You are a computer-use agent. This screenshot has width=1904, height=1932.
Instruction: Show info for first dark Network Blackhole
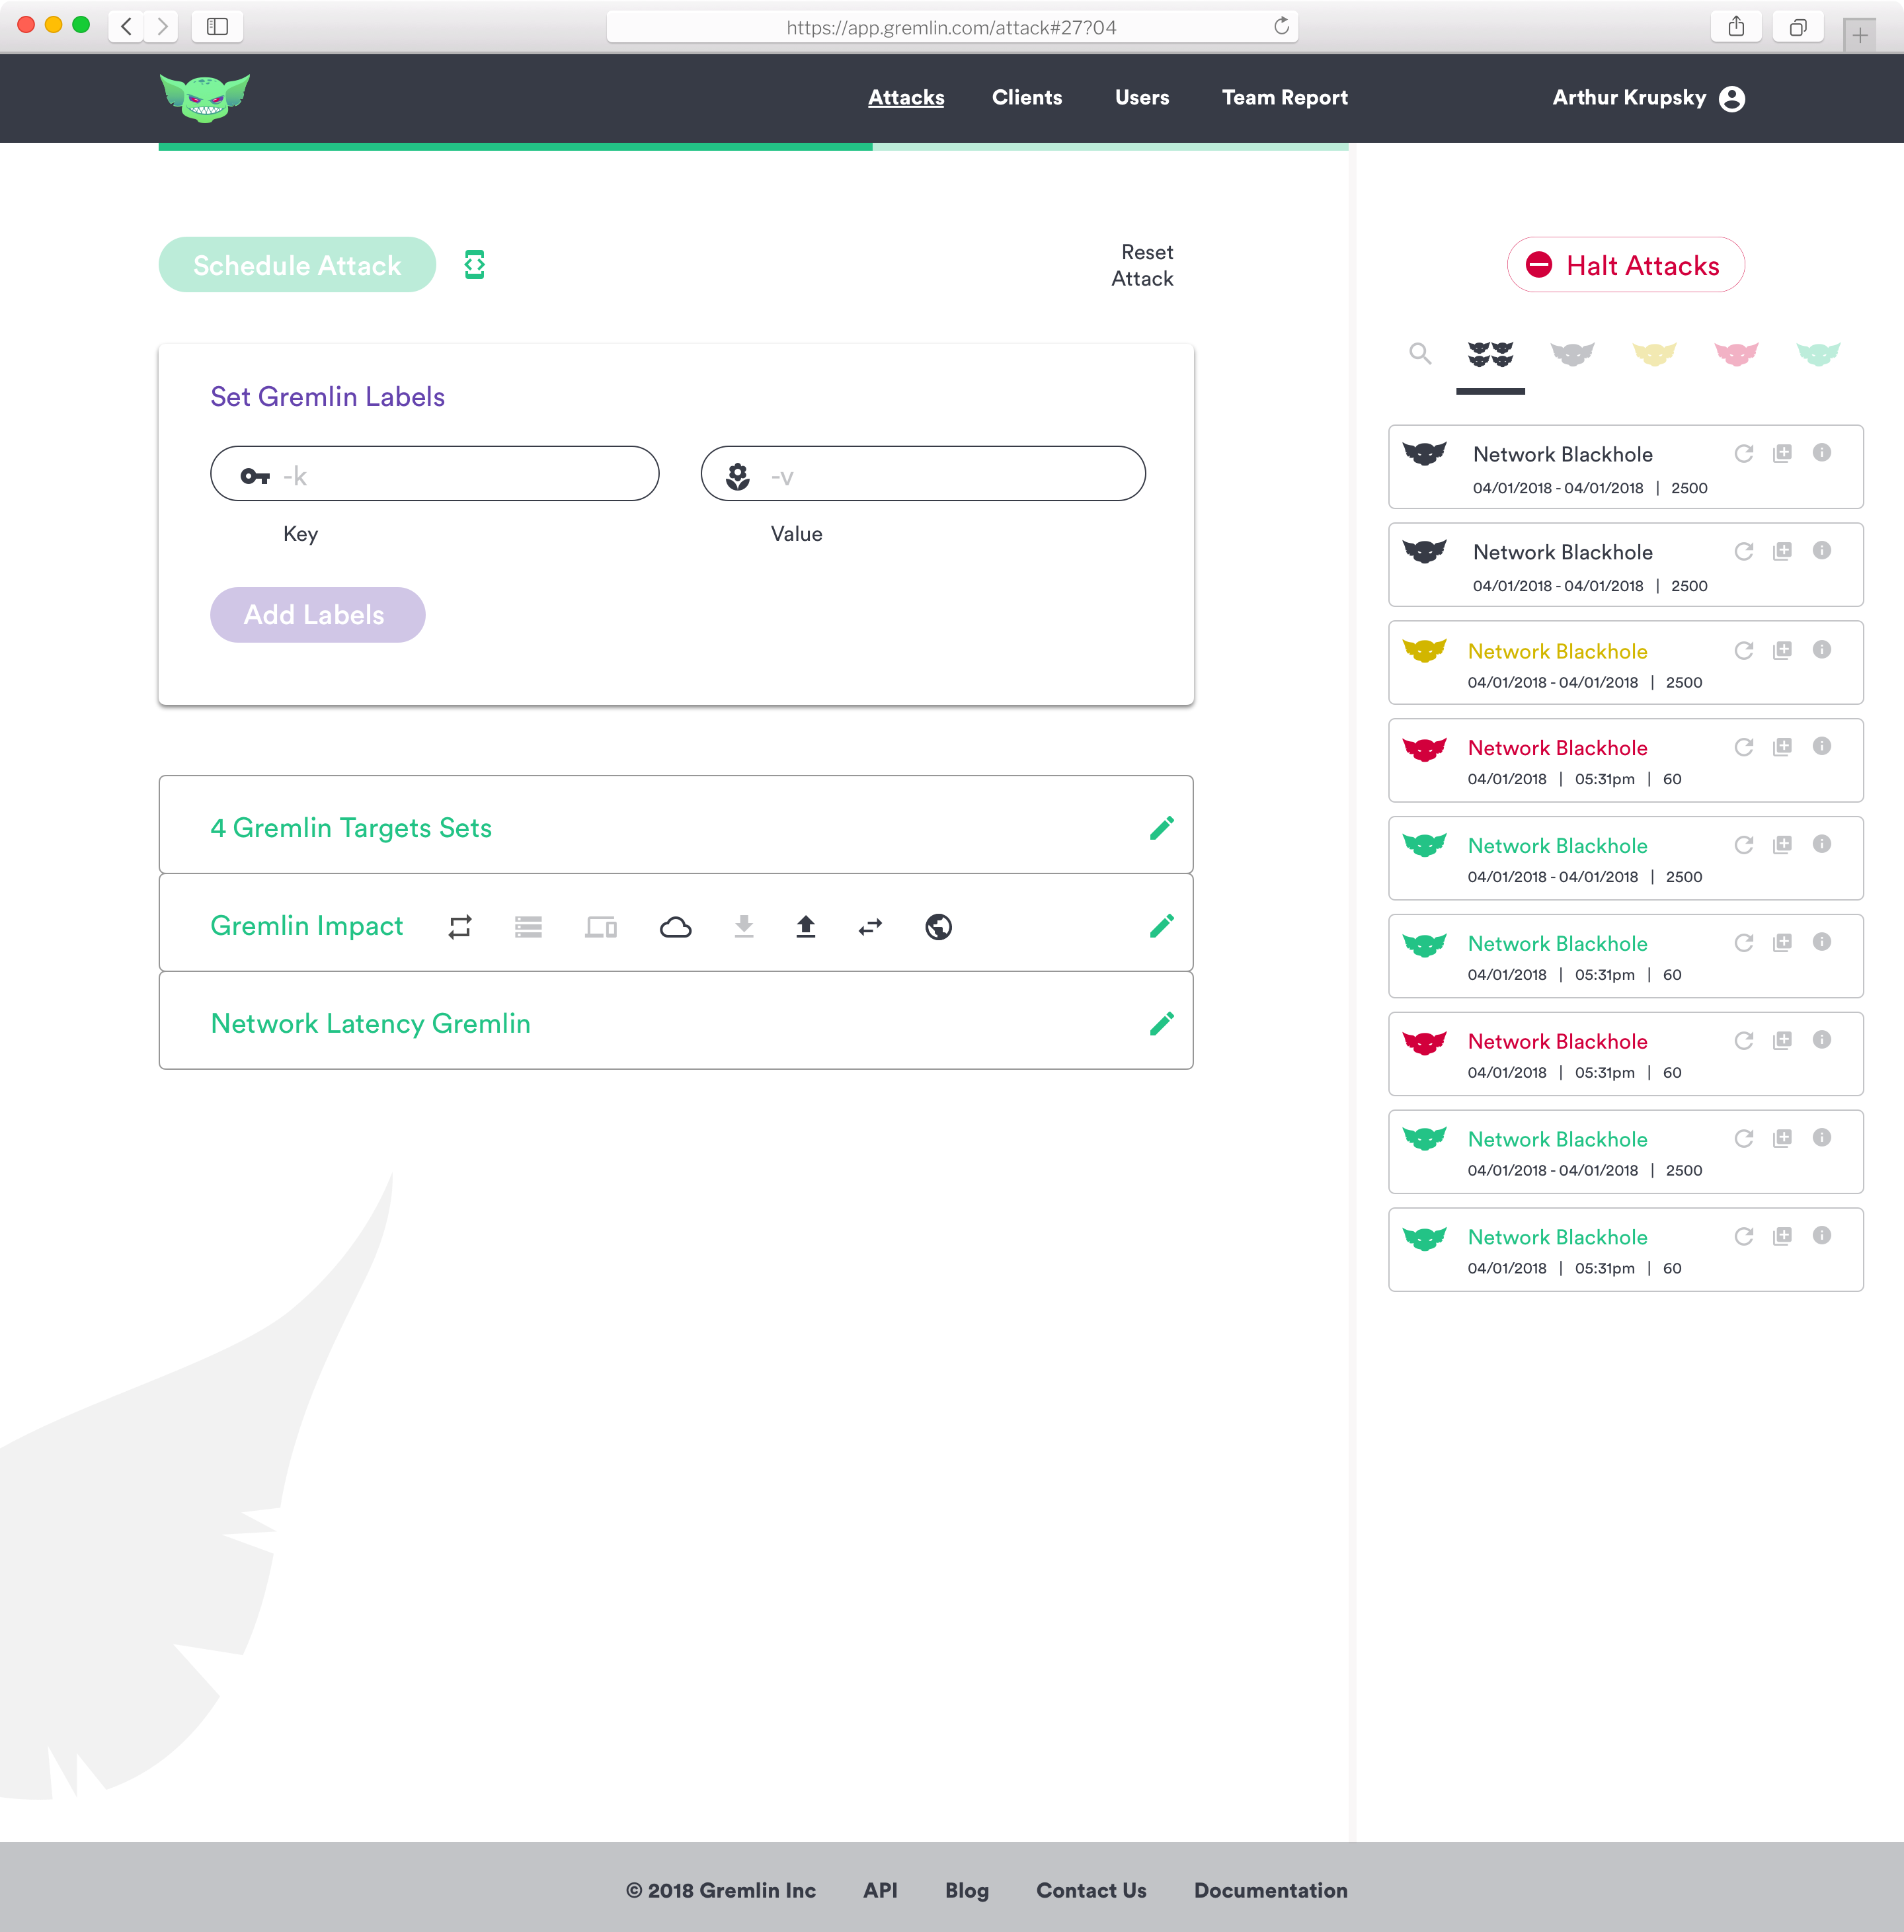pyautogui.click(x=1822, y=452)
